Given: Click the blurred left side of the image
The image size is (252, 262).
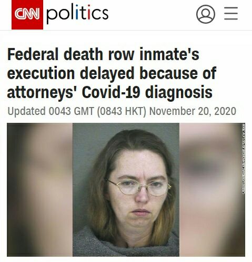Looking at the screenshot, I should (40, 190).
